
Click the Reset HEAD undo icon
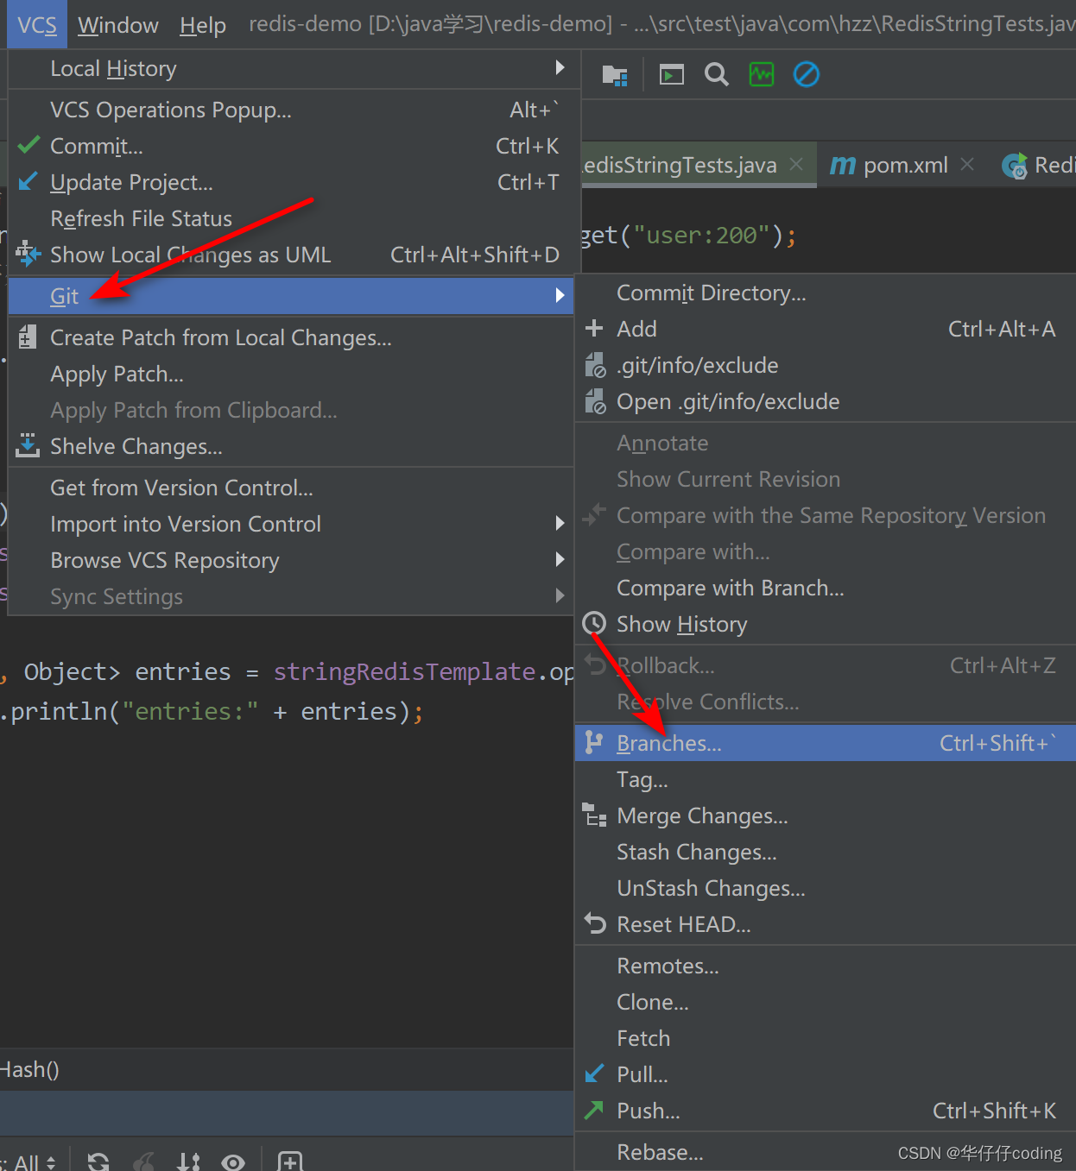pyautogui.click(x=595, y=923)
